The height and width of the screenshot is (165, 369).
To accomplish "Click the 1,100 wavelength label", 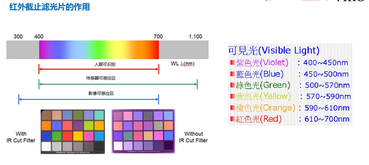I will tap(195, 37).
